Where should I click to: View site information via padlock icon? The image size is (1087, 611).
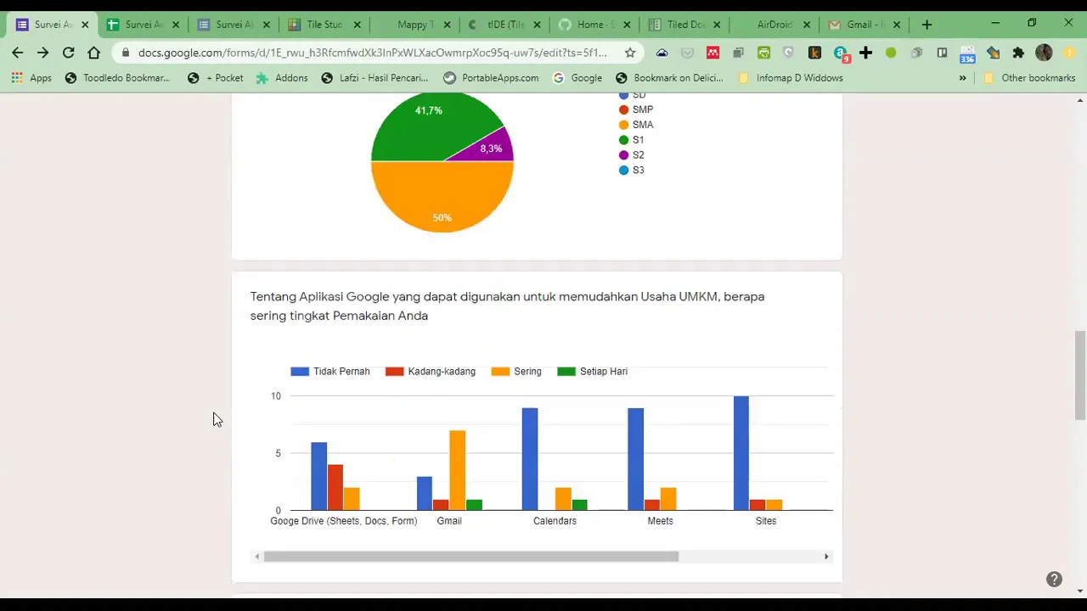(x=125, y=53)
